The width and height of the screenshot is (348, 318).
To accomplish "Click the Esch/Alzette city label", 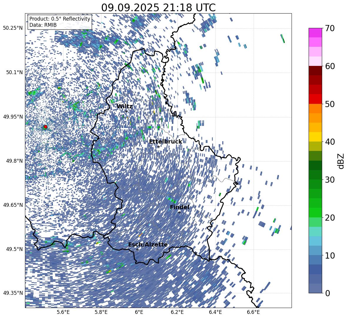I will [x=148, y=244].
